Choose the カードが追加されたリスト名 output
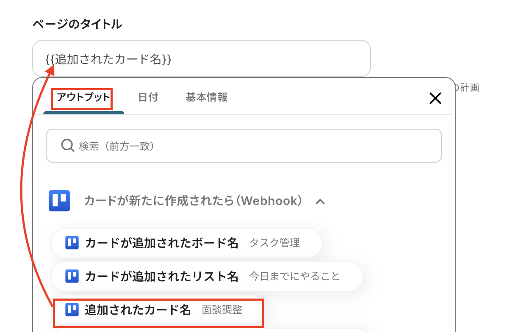 162,277
